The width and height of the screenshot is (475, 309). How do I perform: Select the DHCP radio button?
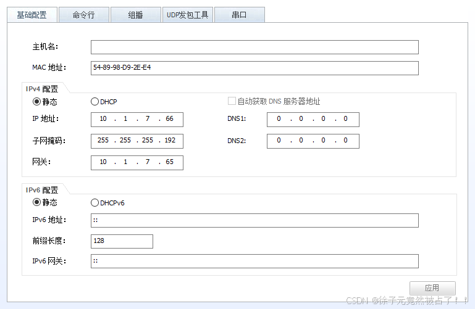pyautogui.click(x=95, y=102)
